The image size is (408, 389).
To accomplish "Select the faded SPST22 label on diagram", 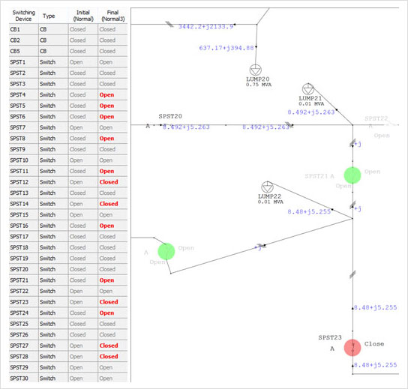I will [x=376, y=118].
